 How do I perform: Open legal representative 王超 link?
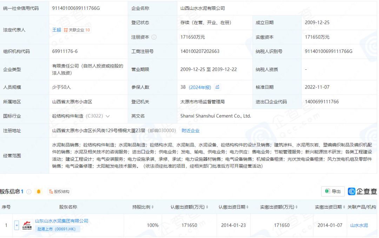click(x=56, y=30)
